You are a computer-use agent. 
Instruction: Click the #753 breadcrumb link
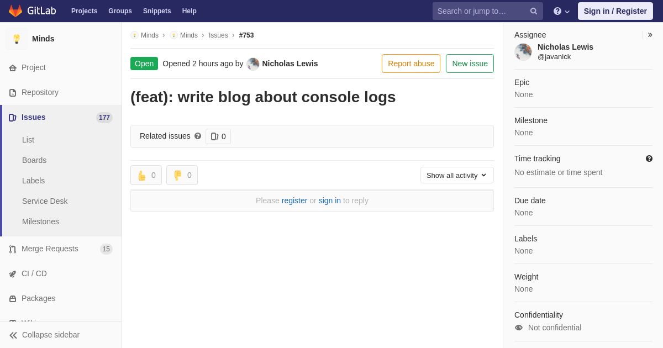[x=246, y=35]
